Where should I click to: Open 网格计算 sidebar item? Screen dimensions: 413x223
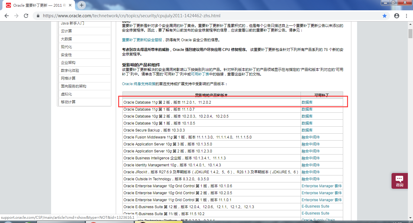(x=68, y=78)
